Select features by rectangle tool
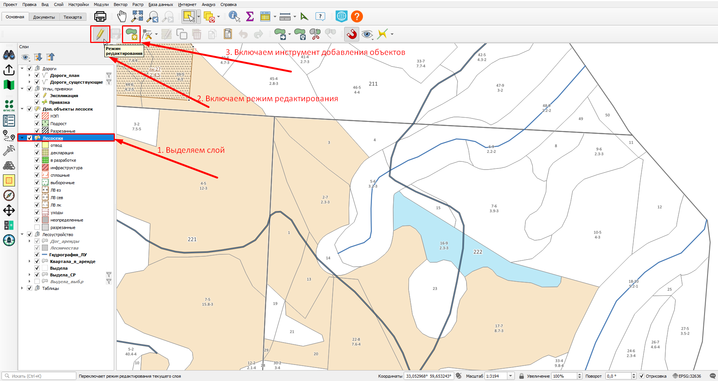Viewport: 718px width, 381px height. click(x=189, y=16)
